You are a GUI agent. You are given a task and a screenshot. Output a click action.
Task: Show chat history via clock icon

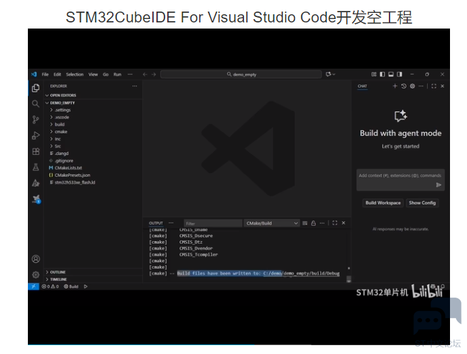(x=403, y=86)
